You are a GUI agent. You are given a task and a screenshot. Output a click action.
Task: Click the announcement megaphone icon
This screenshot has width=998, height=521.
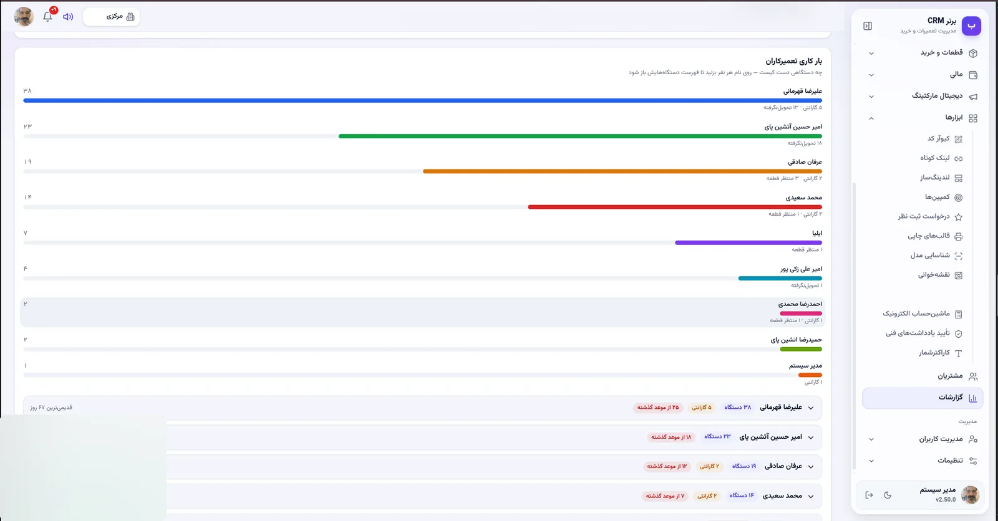point(69,17)
